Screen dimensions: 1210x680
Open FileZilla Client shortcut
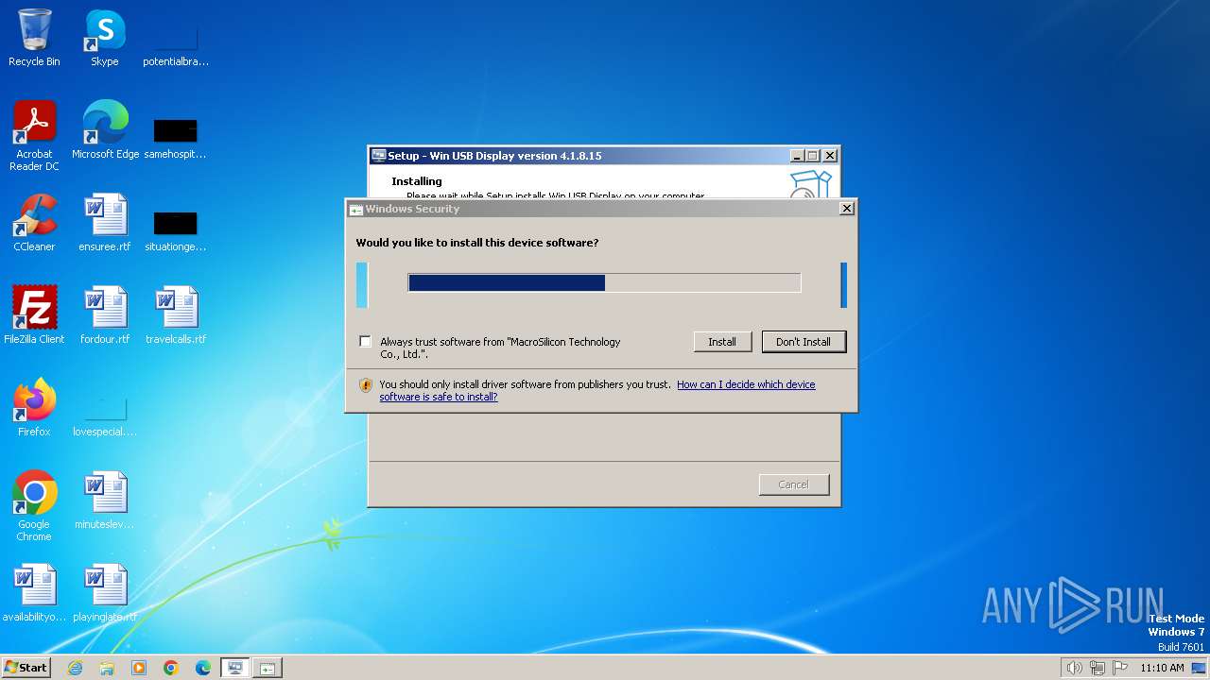coord(34,315)
